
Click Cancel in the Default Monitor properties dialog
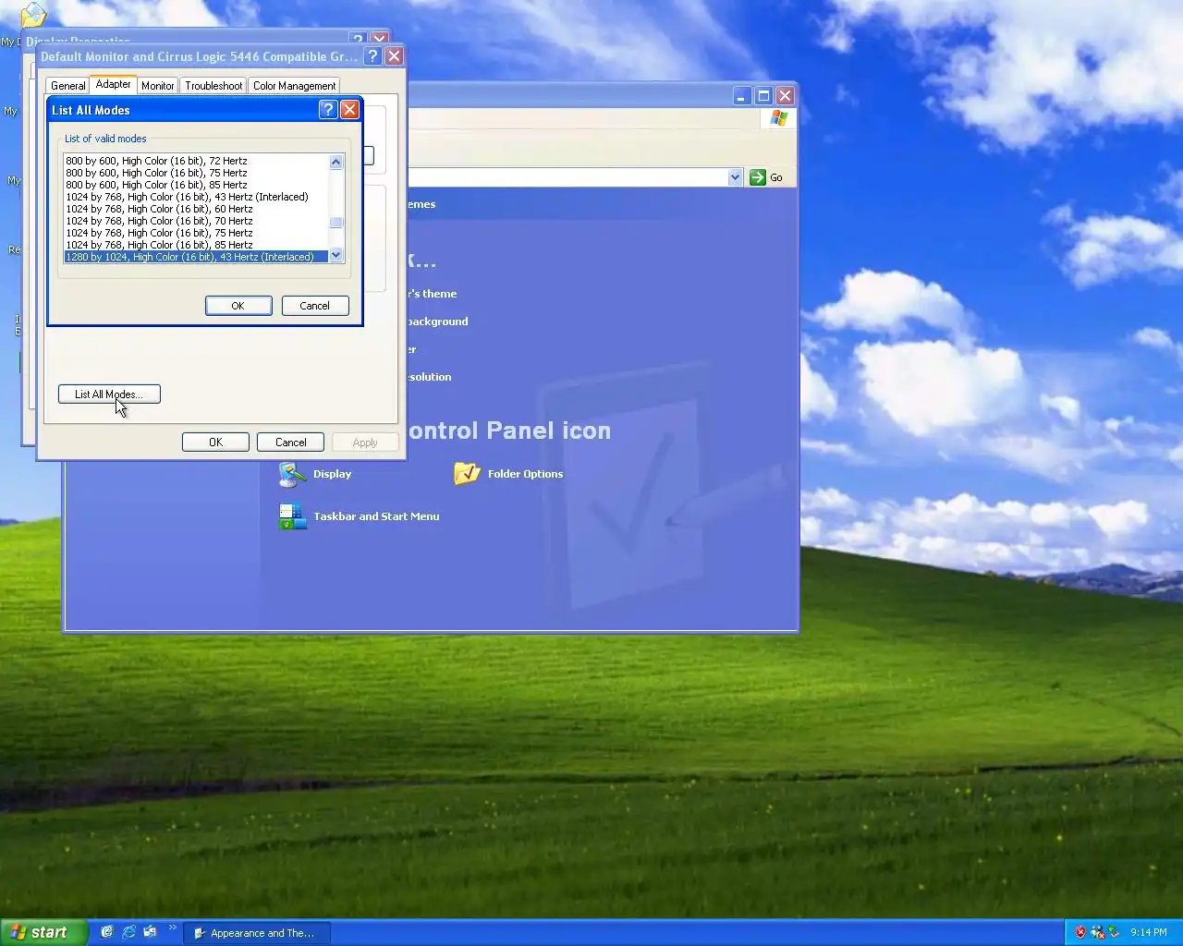click(x=290, y=443)
